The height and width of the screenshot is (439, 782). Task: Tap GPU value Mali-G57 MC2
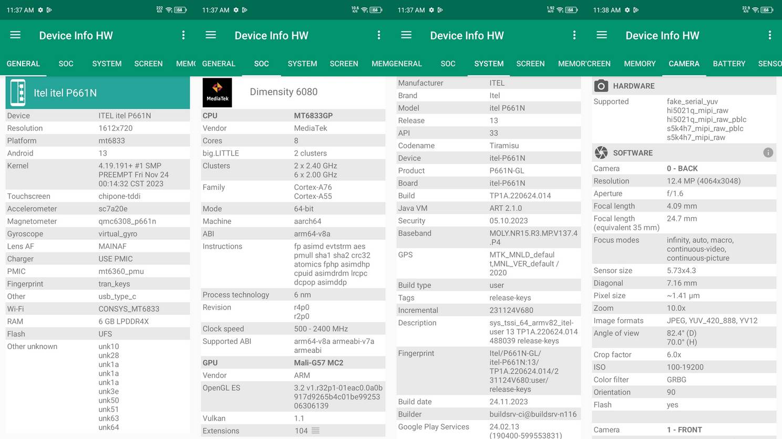pyautogui.click(x=318, y=363)
